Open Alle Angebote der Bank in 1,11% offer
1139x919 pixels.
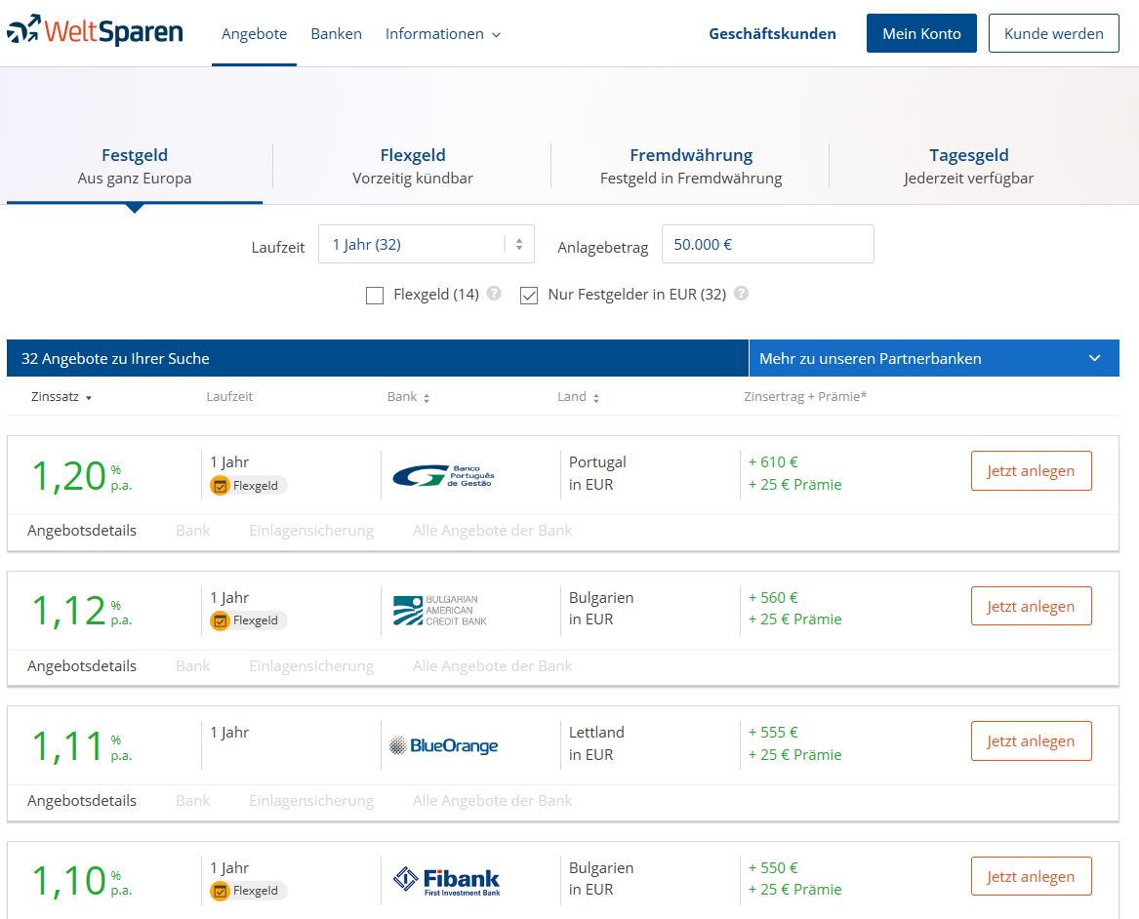(x=493, y=801)
